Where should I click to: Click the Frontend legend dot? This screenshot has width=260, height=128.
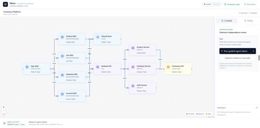pyautogui.click(x=187, y=114)
